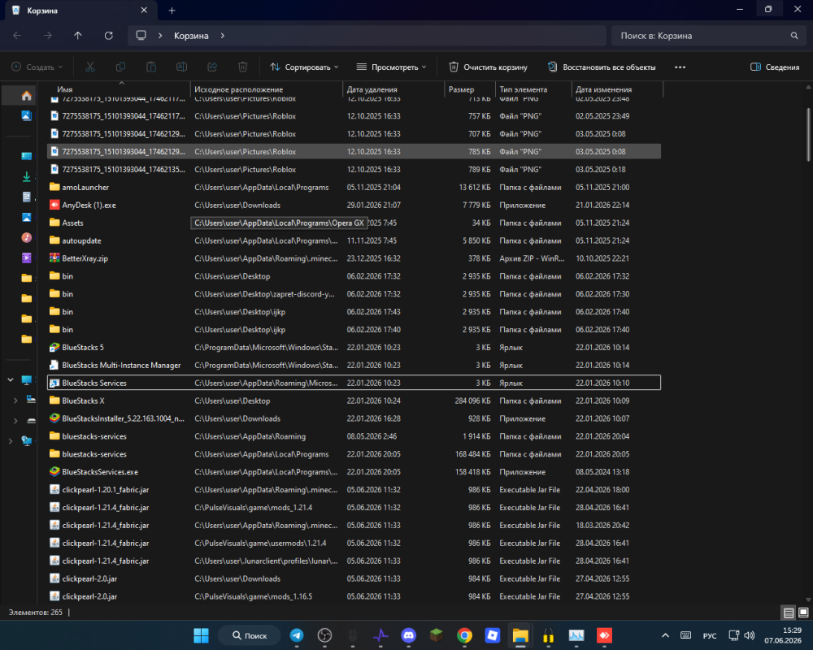This screenshot has height=650, width=813.
Task: Select the BetterXray.zip file row
Action: (x=354, y=258)
